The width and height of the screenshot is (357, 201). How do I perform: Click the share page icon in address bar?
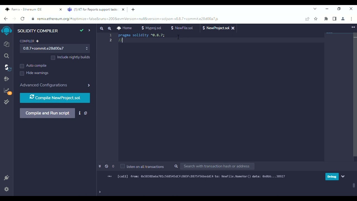click(307, 19)
